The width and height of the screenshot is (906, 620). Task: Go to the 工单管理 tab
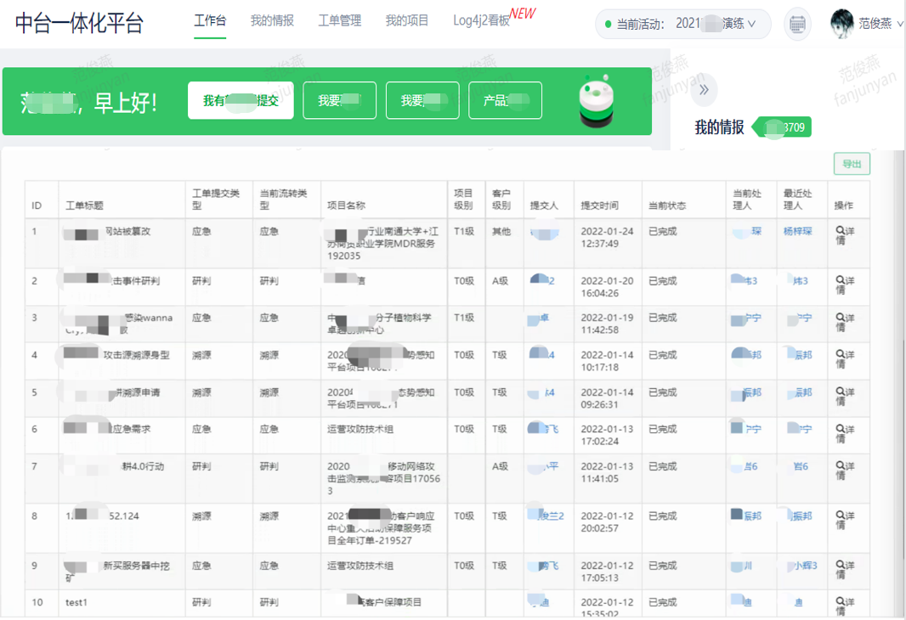click(x=339, y=21)
